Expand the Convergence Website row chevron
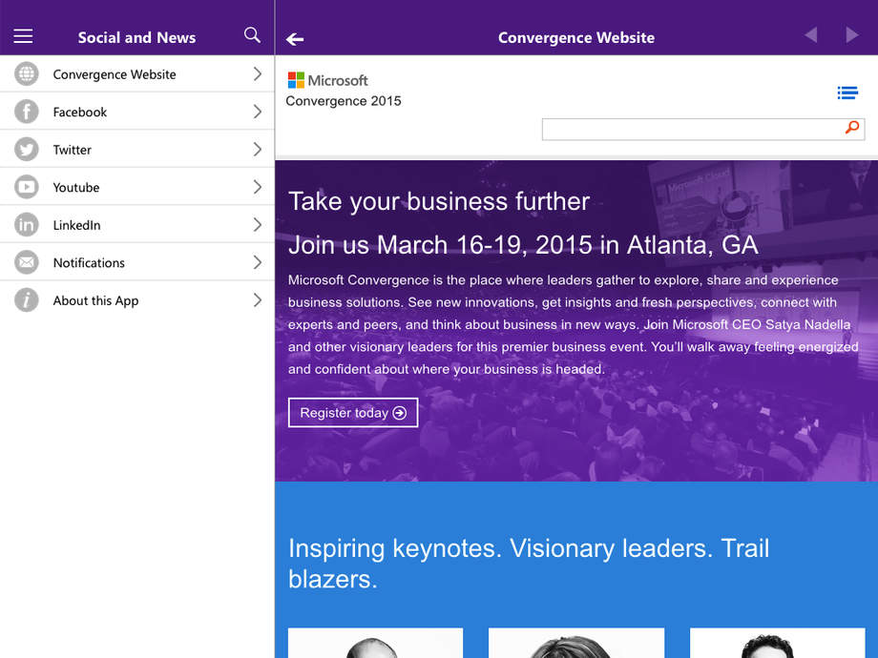 coord(257,74)
